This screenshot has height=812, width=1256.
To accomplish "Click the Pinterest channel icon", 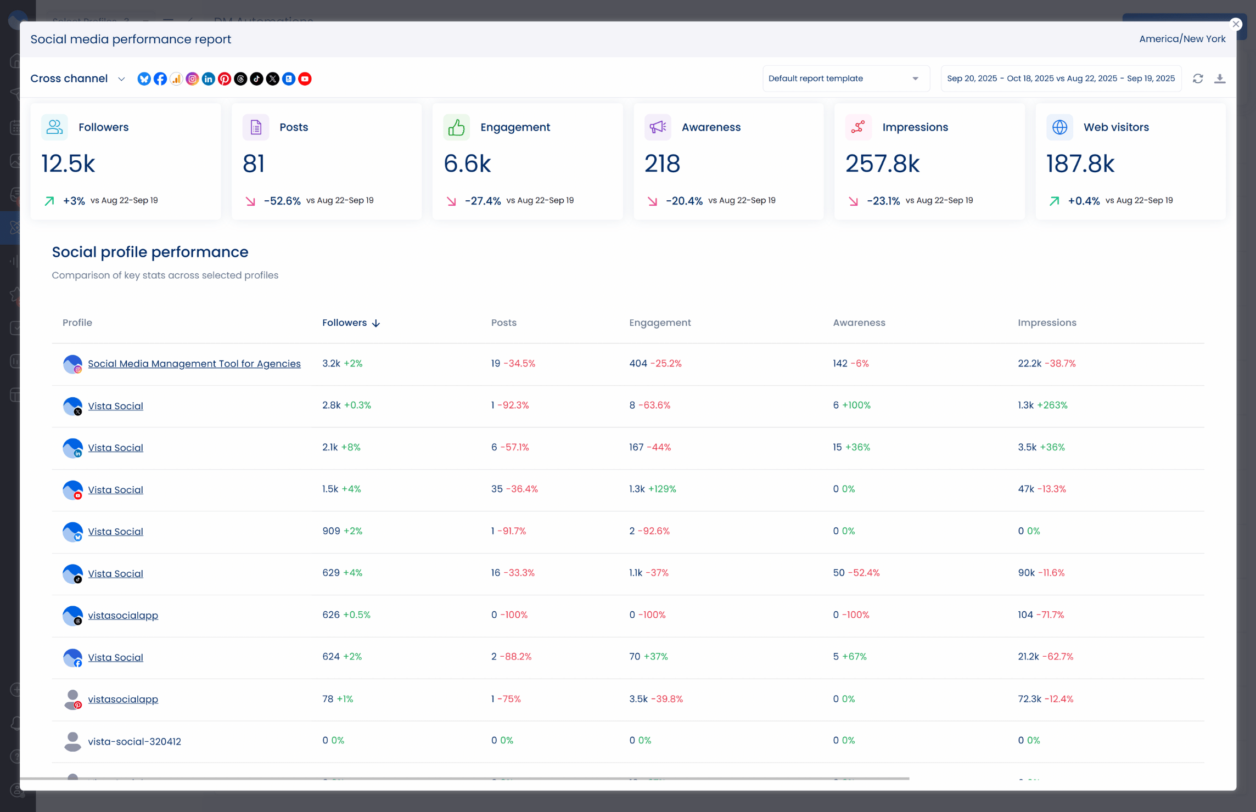I will coord(224,78).
